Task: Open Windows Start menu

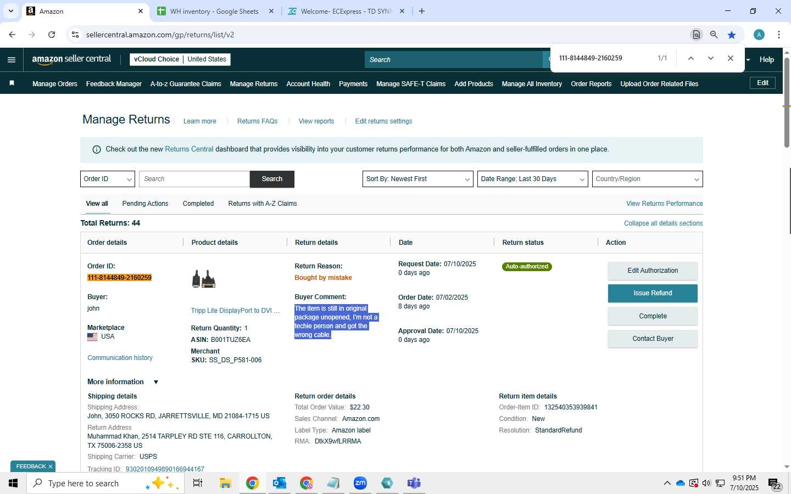Action: point(13,483)
